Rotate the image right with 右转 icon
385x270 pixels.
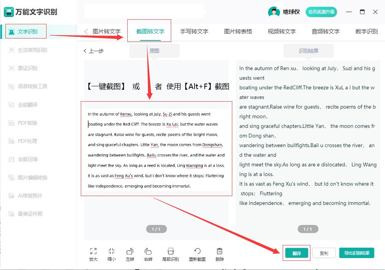[148, 253]
